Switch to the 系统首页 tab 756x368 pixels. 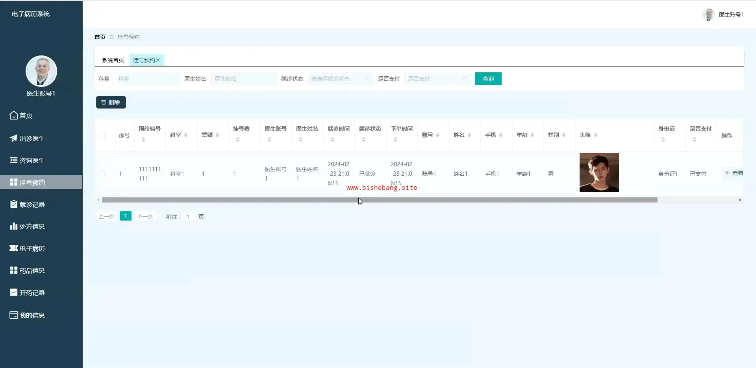[x=113, y=60]
